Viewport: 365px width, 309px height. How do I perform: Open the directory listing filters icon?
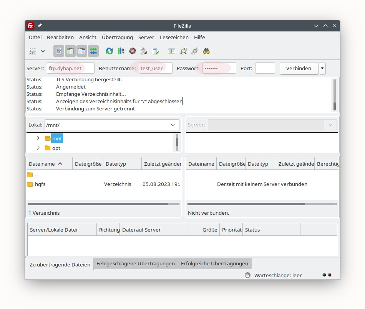(172, 51)
